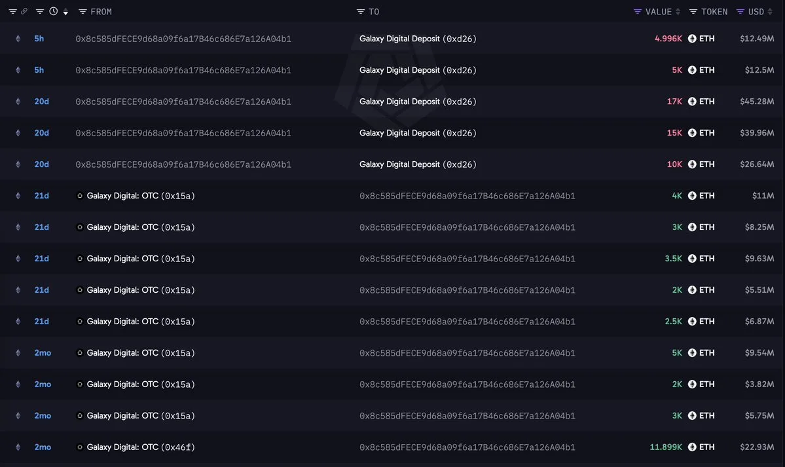Click the 11.899K ETH value
The image size is (785, 467).
point(665,447)
